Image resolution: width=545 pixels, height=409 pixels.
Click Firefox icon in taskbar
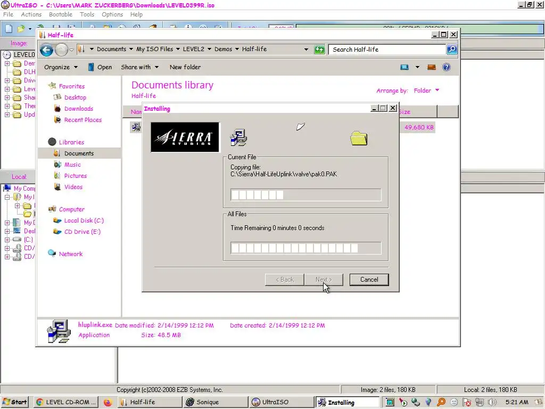[108, 403]
